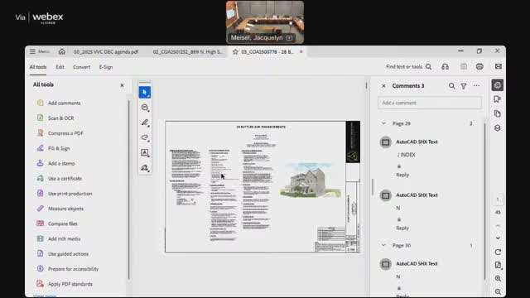Screen dimensions: 530x298
Task: Select the signature fill tool
Action: point(145,167)
